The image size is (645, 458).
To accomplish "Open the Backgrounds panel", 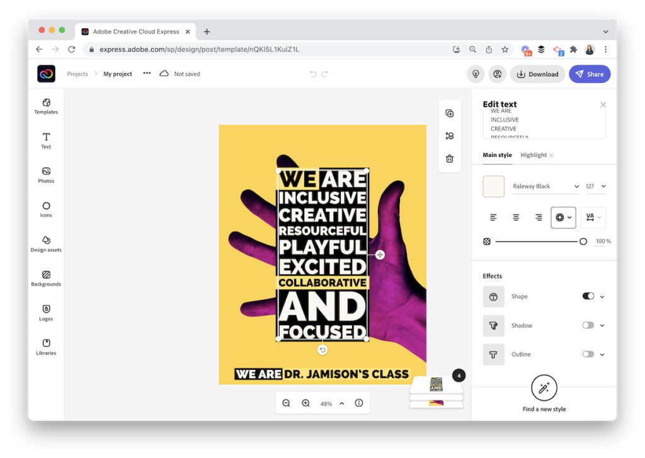I will (x=45, y=279).
